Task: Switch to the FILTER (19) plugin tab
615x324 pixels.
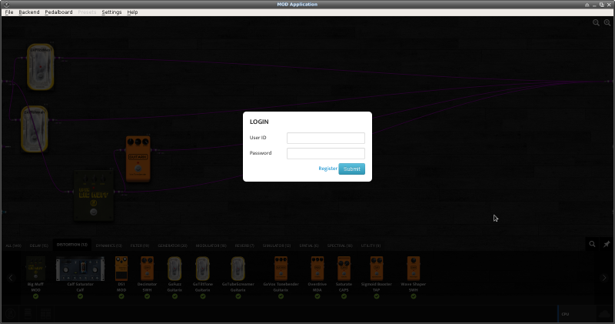Action: [140, 246]
